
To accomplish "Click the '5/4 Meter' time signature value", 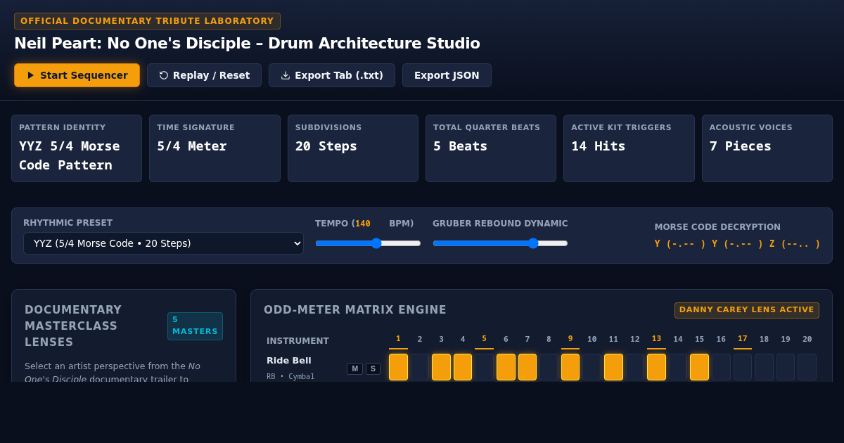I will pyautogui.click(x=192, y=146).
